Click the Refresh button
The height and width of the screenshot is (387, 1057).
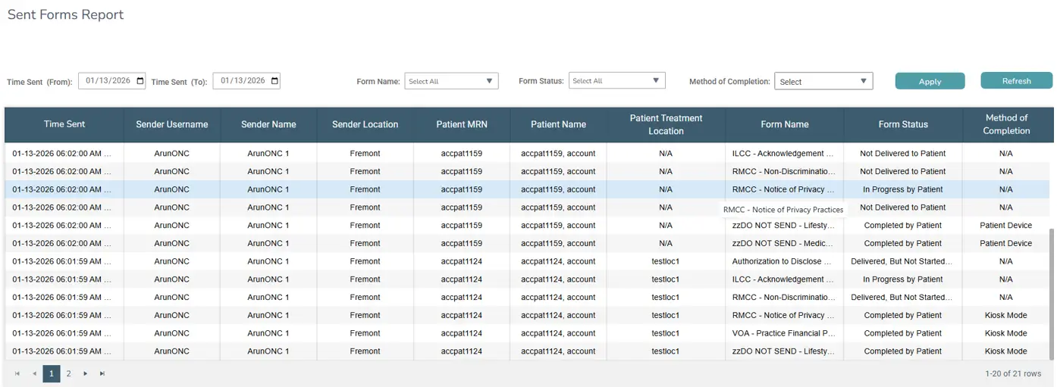pyautogui.click(x=1016, y=81)
